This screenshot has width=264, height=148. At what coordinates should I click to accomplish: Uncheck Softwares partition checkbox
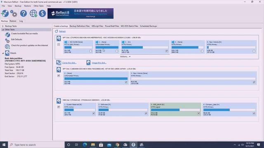(x=146, y=113)
